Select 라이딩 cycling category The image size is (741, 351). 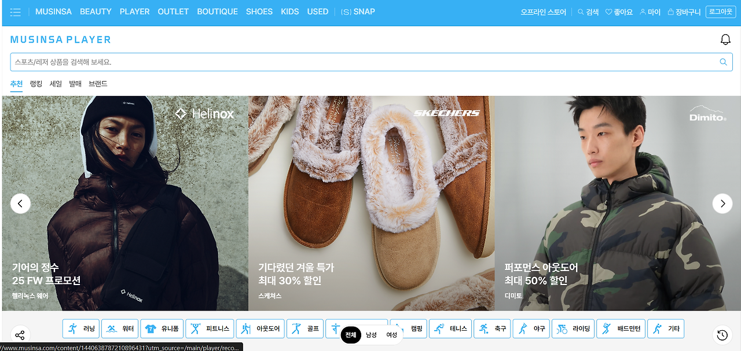tap(573, 328)
